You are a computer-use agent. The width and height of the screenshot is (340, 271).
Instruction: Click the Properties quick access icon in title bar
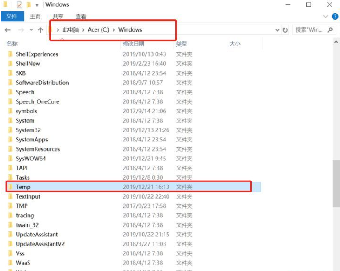click(x=18, y=5)
